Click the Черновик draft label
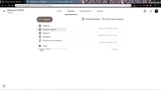 (115, 49)
